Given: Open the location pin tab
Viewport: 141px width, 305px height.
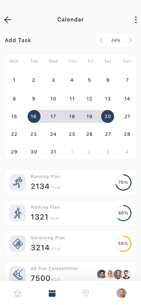Looking at the screenshot, I should tap(86, 293).
